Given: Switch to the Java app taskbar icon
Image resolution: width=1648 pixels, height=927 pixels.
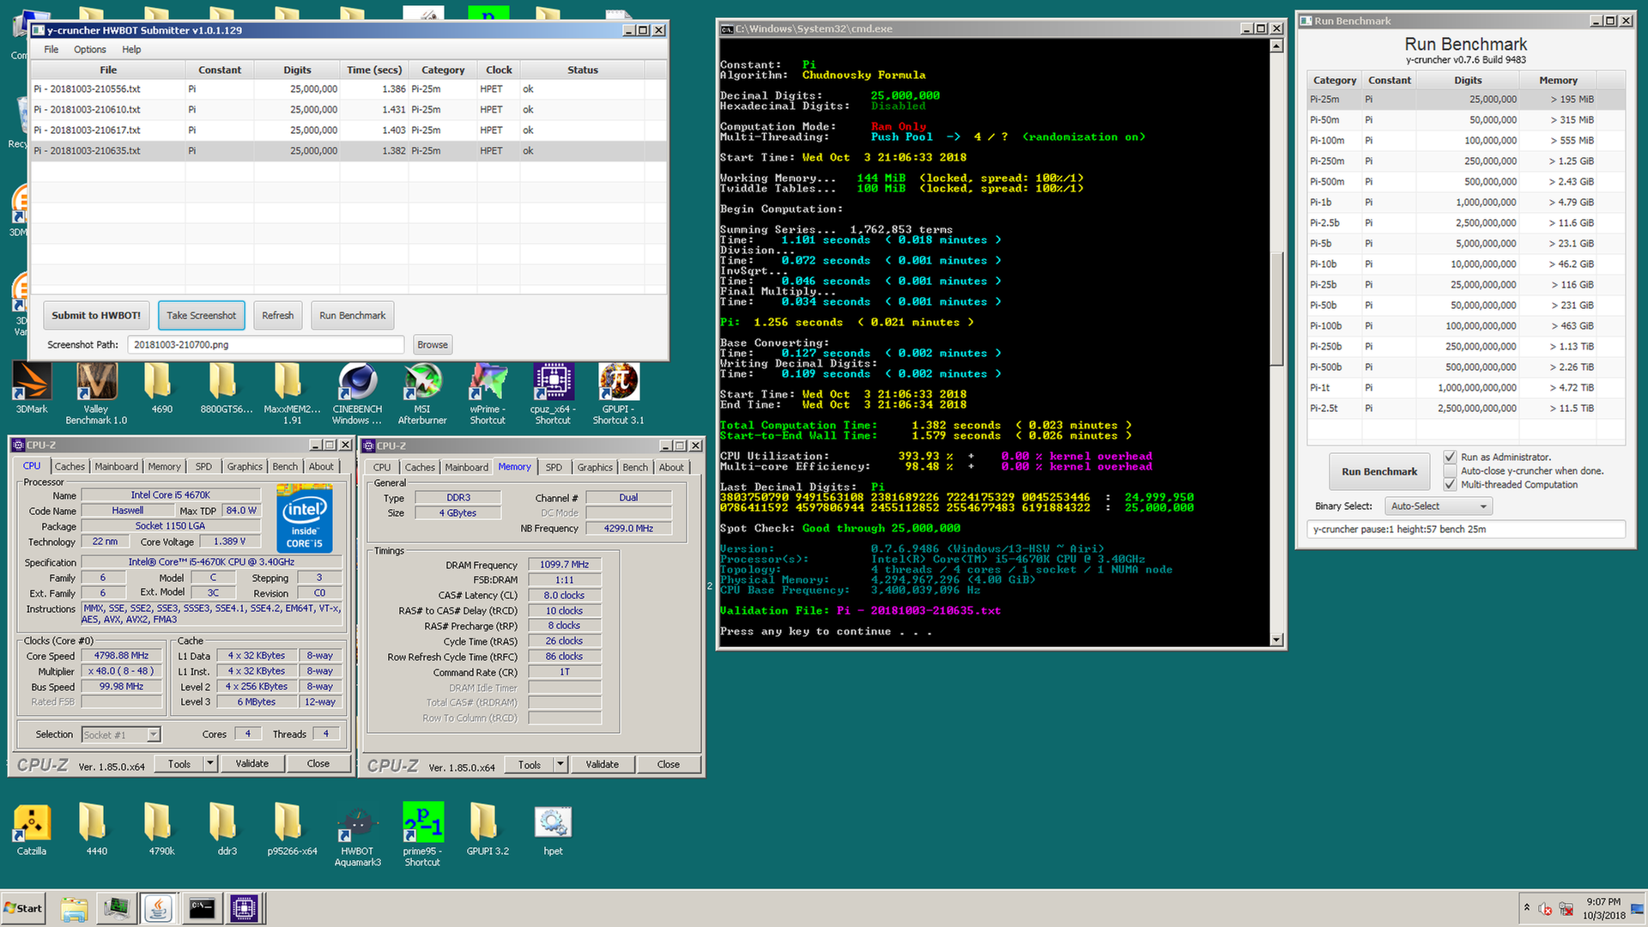Looking at the screenshot, I should 159,908.
